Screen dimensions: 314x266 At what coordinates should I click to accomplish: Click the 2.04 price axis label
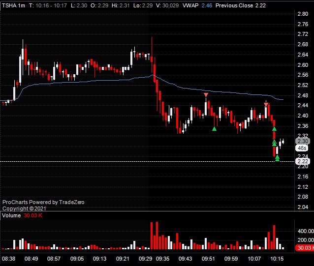pos(303,207)
